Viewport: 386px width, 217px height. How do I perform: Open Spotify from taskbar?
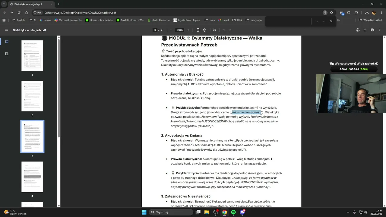(x=233, y=212)
